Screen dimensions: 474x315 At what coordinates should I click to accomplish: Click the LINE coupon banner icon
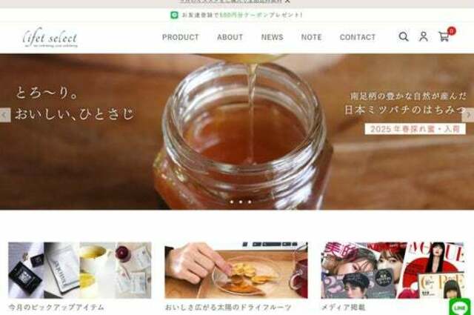coord(174,15)
